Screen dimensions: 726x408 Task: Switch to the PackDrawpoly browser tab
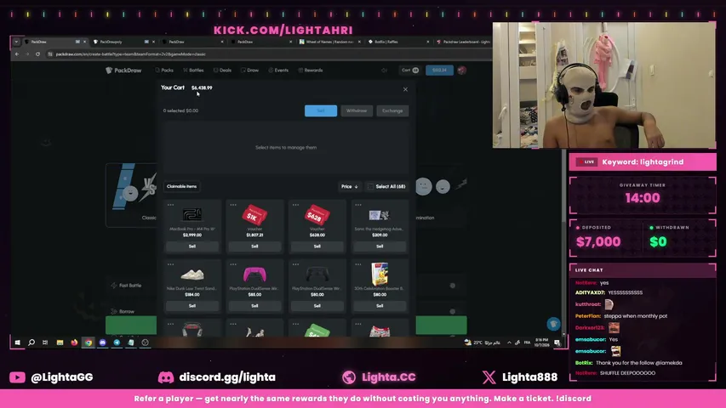(x=122, y=42)
